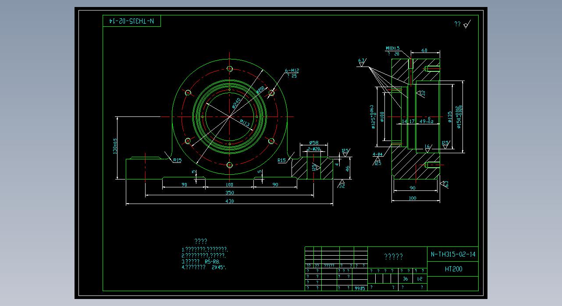Click the 60 width dimension in section view

[424, 50]
